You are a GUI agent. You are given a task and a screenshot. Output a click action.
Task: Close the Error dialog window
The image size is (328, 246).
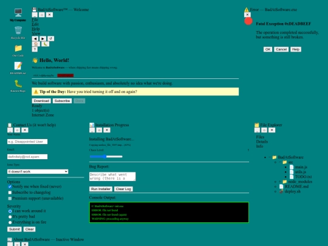pos(247,15)
